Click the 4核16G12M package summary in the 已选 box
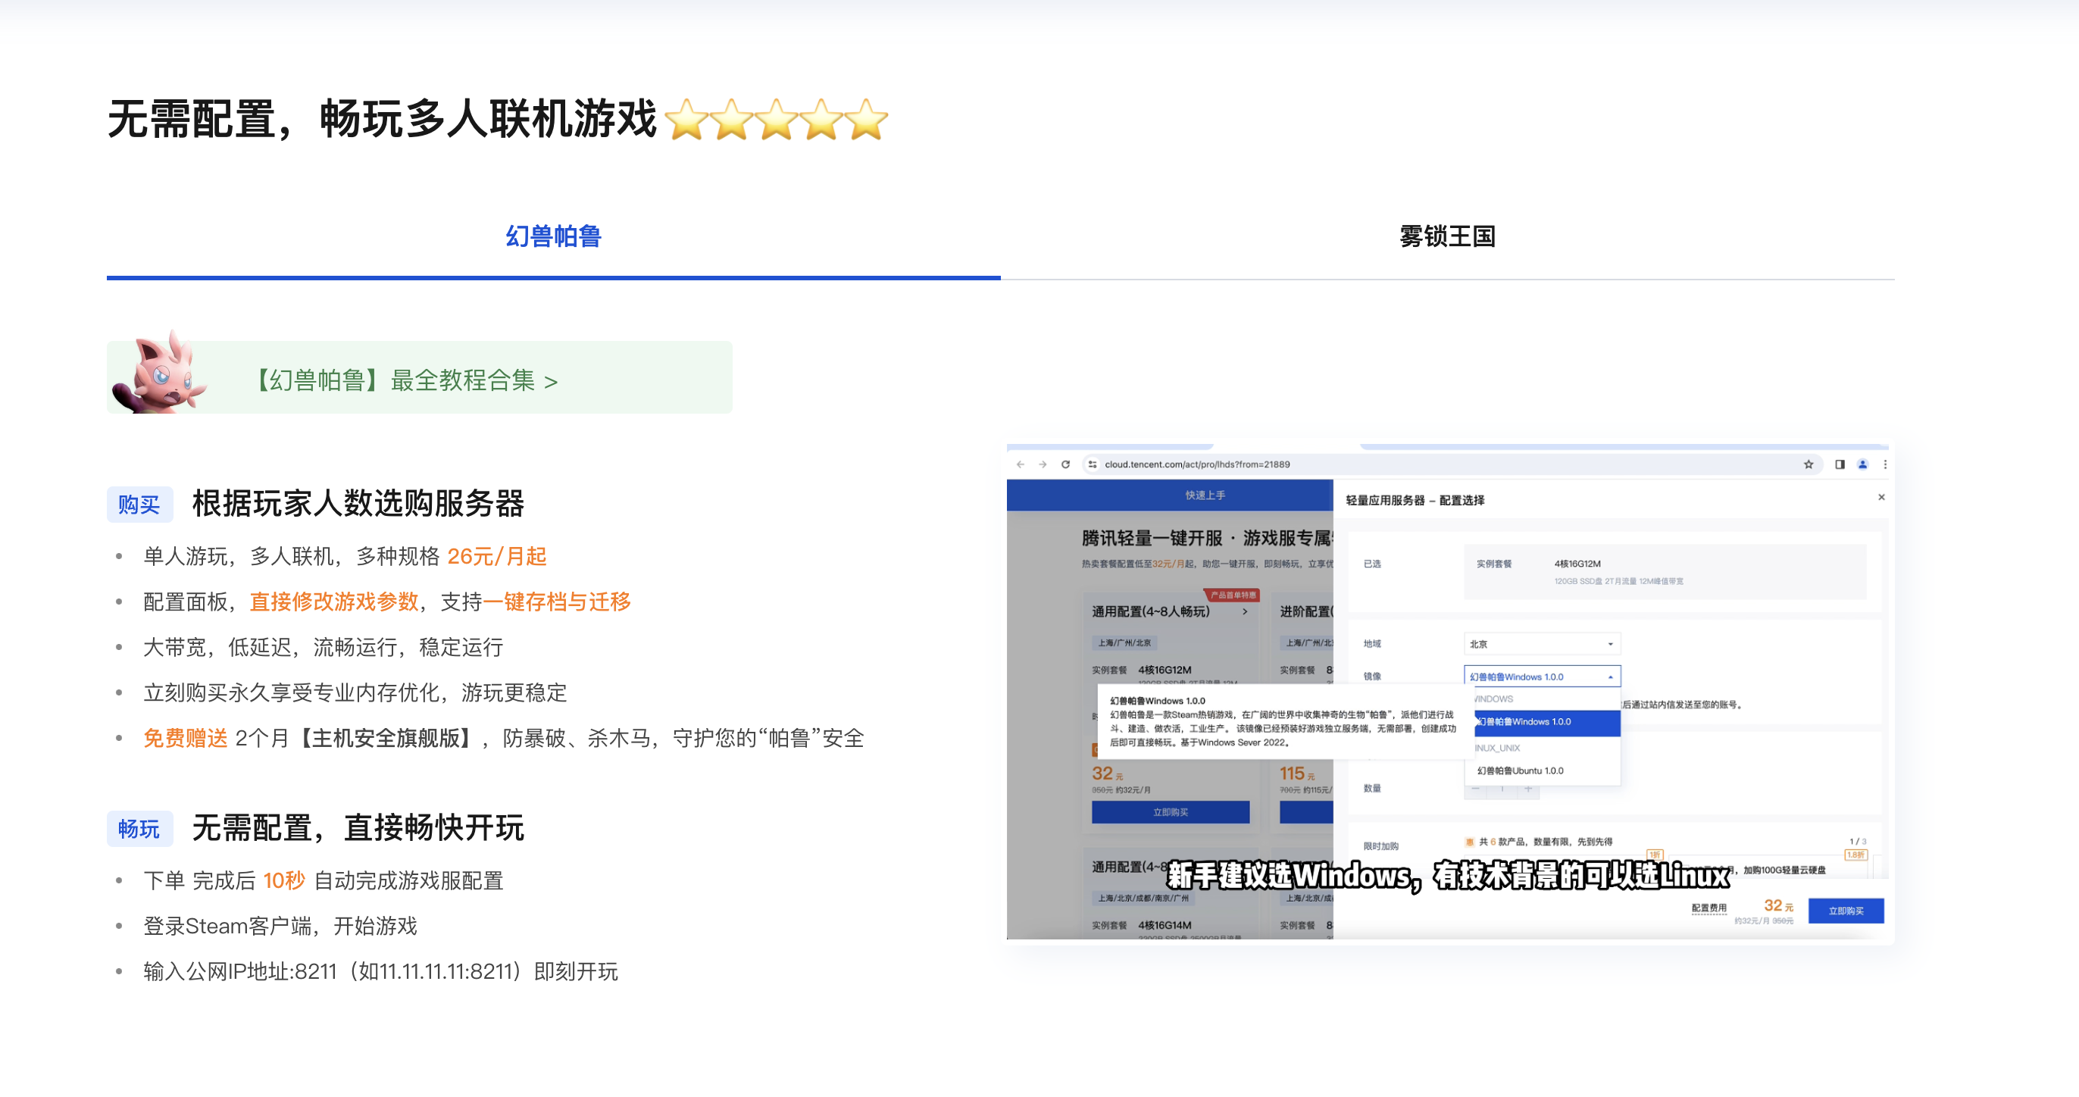The width and height of the screenshot is (2079, 1097). [x=1665, y=571]
